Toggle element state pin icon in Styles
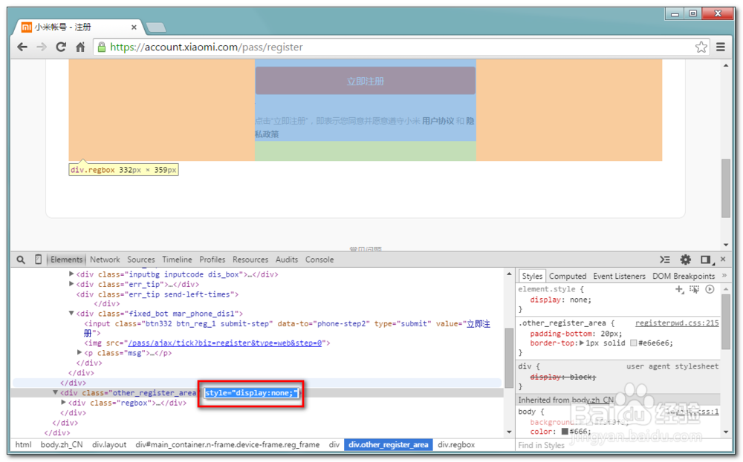This screenshot has width=743, height=462. (695, 289)
